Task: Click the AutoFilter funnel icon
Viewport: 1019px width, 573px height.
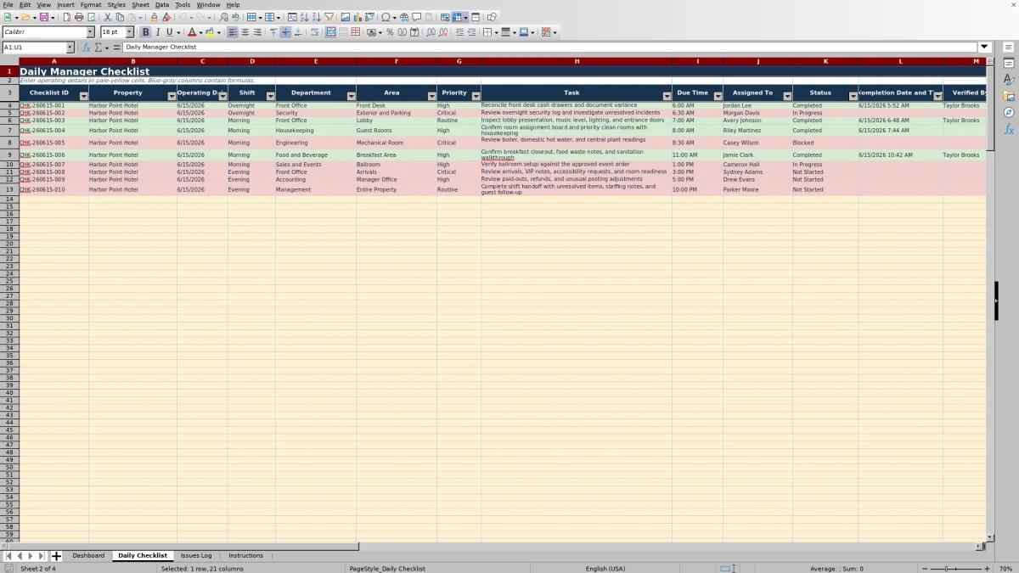Action: coord(329,17)
